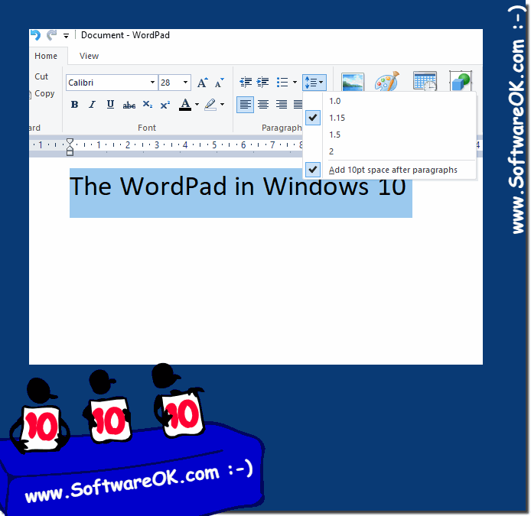
Task: Click the Insert object cube icon
Action: pyautogui.click(x=461, y=82)
